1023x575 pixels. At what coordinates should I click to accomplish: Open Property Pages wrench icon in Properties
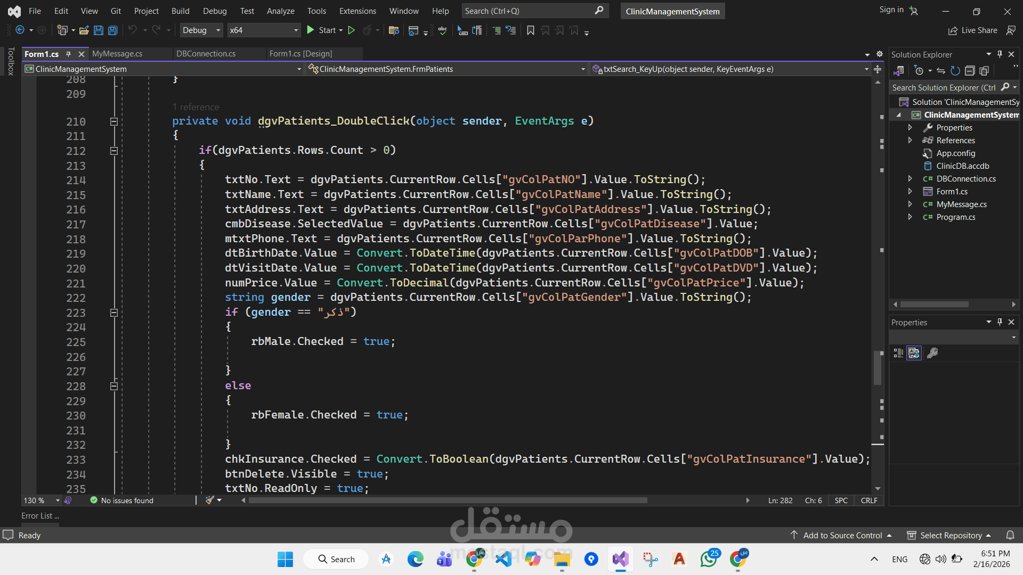pos(932,353)
